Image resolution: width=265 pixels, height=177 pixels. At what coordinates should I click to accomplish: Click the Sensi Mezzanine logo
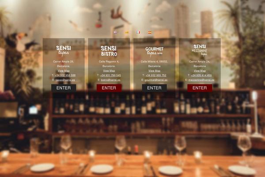(200, 50)
